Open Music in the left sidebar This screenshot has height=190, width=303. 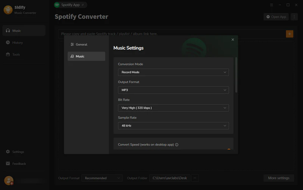tap(24, 31)
